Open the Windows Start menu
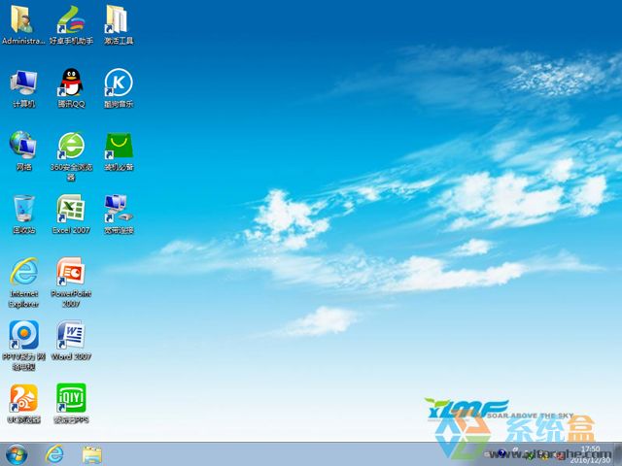The height and width of the screenshot is (466, 622). (x=17, y=454)
